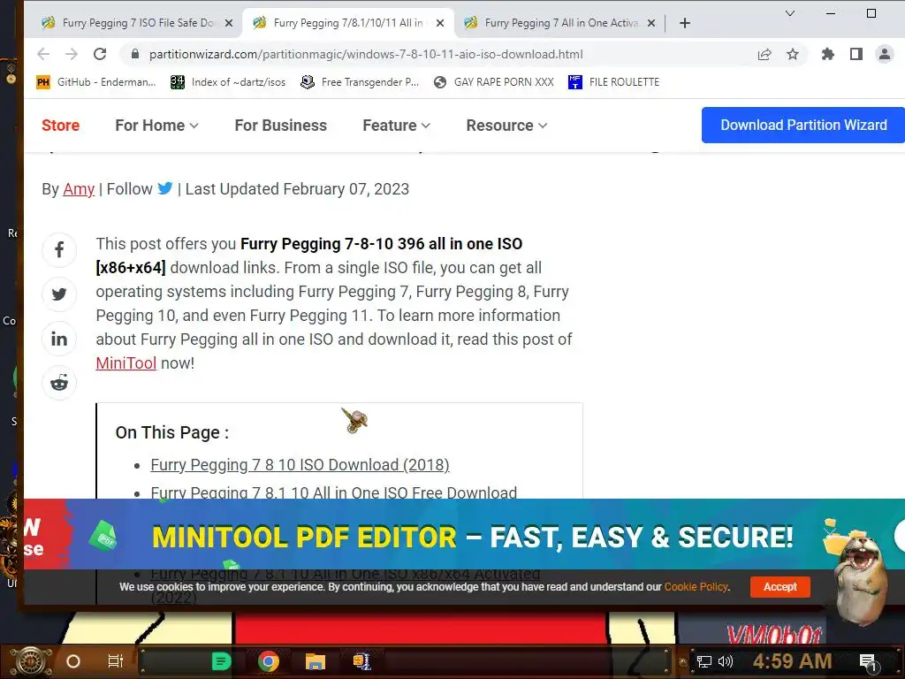The width and height of the screenshot is (905, 679).
Task: Switch to the 'ISO File Safe Do' tab
Action: coord(133,23)
